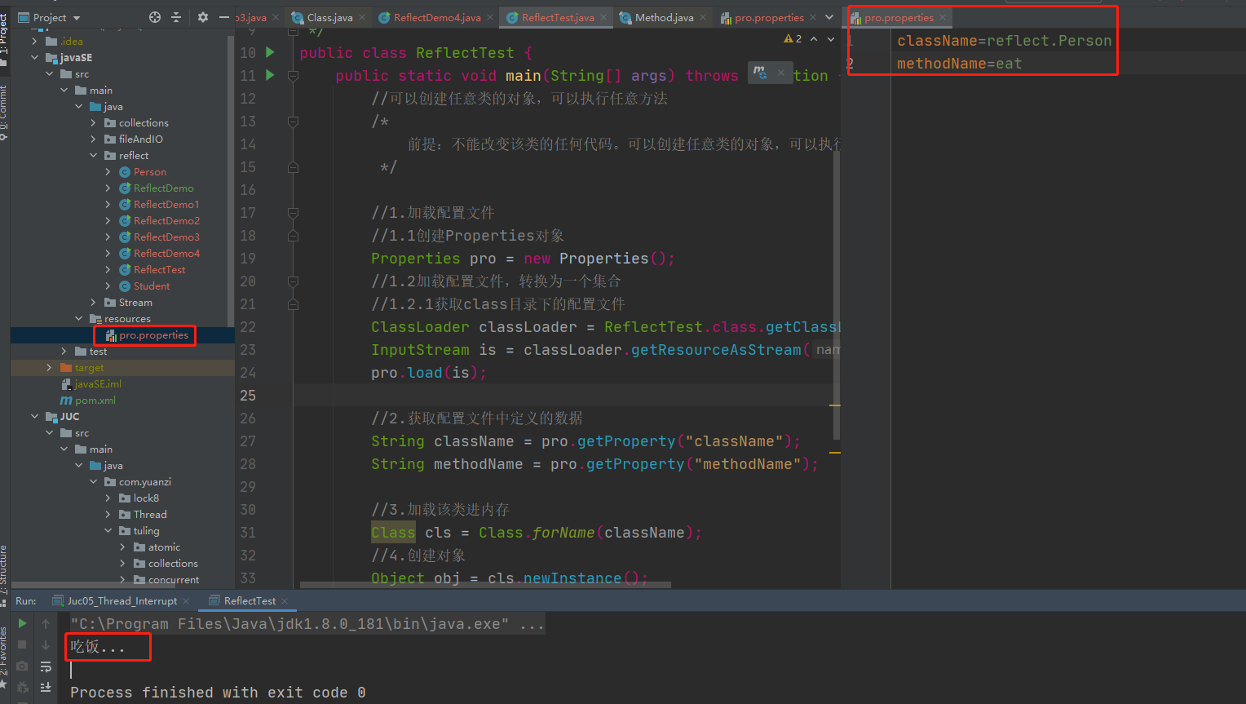The width and height of the screenshot is (1246, 704).
Task: Click Scroll to end console icon
Action: [46, 687]
